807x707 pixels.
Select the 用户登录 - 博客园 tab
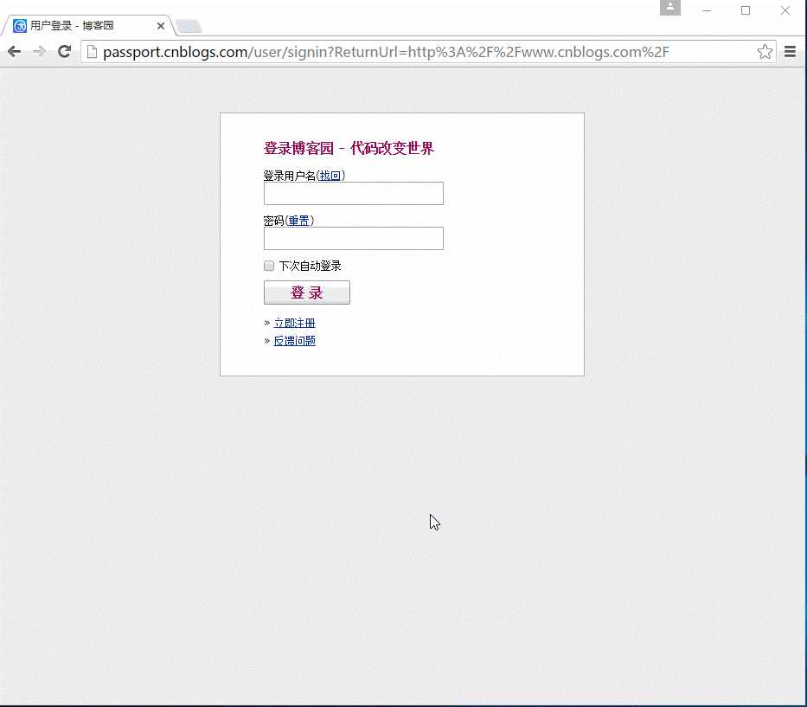click(87, 26)
